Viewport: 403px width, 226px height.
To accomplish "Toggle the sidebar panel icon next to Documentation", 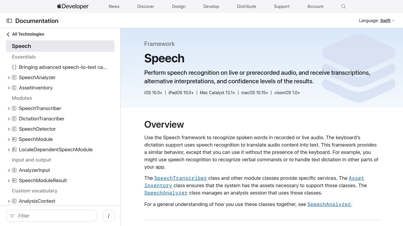I will pyautogui.click(x=9, y=21).
